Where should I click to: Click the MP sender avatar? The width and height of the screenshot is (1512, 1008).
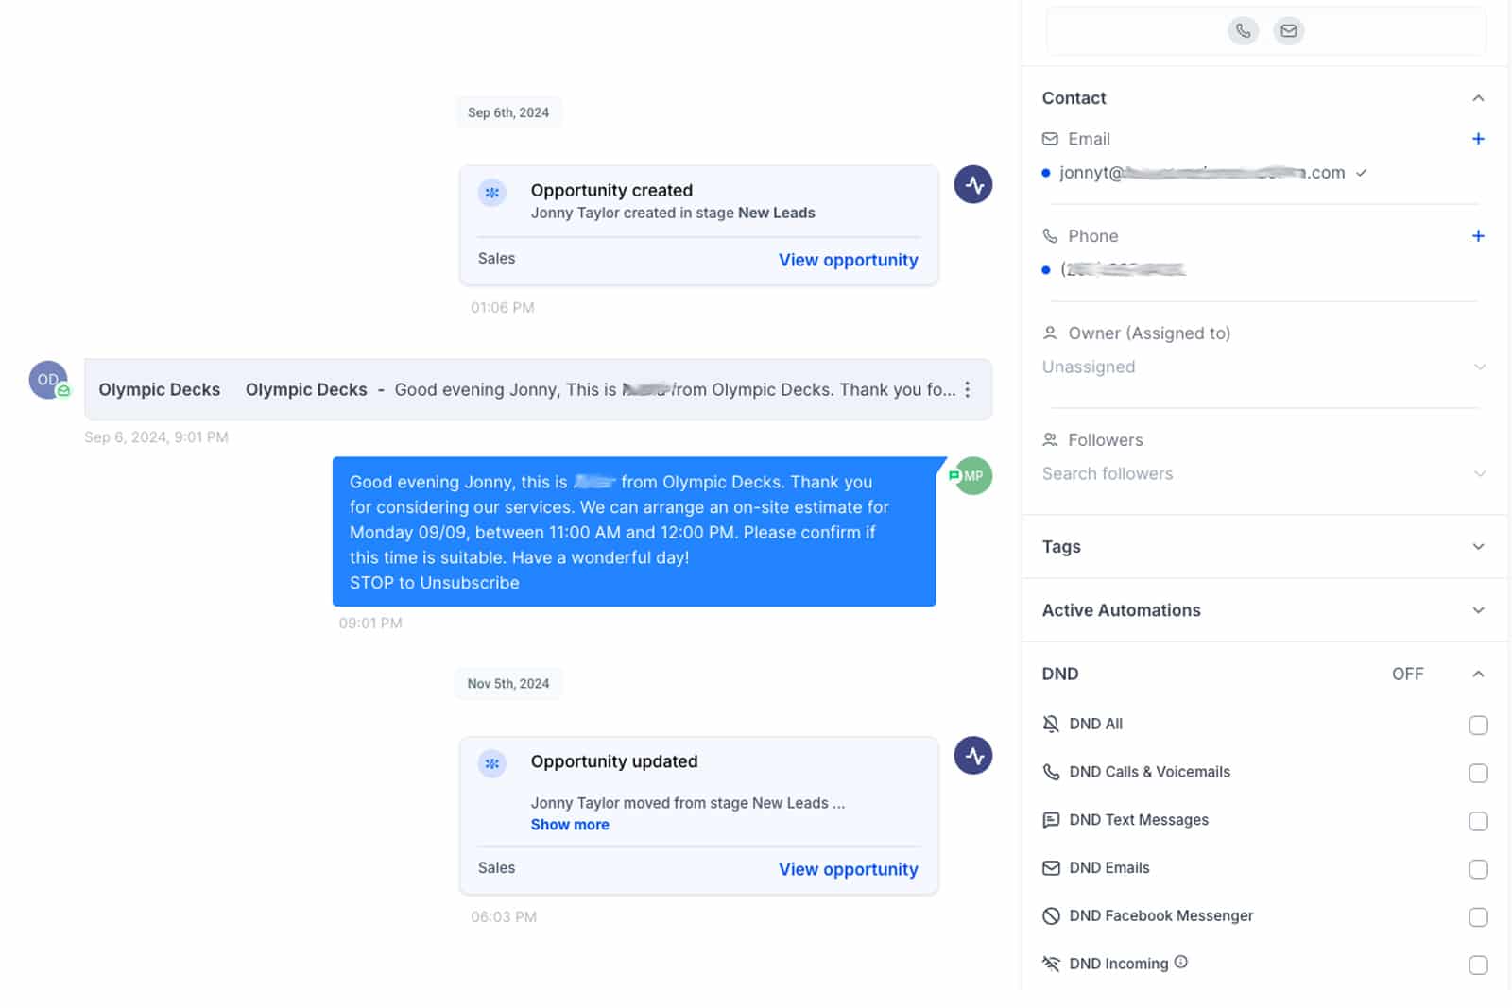click(972, 476)
